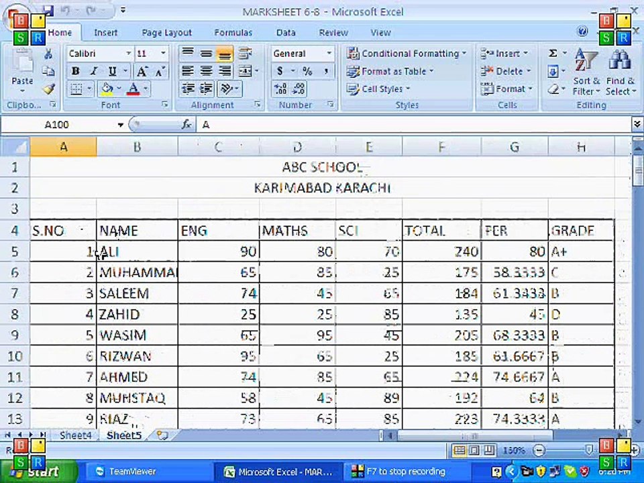Apply cell borders button
The image size is (644, 483).
pyautogui.click(x=76, y=89)
